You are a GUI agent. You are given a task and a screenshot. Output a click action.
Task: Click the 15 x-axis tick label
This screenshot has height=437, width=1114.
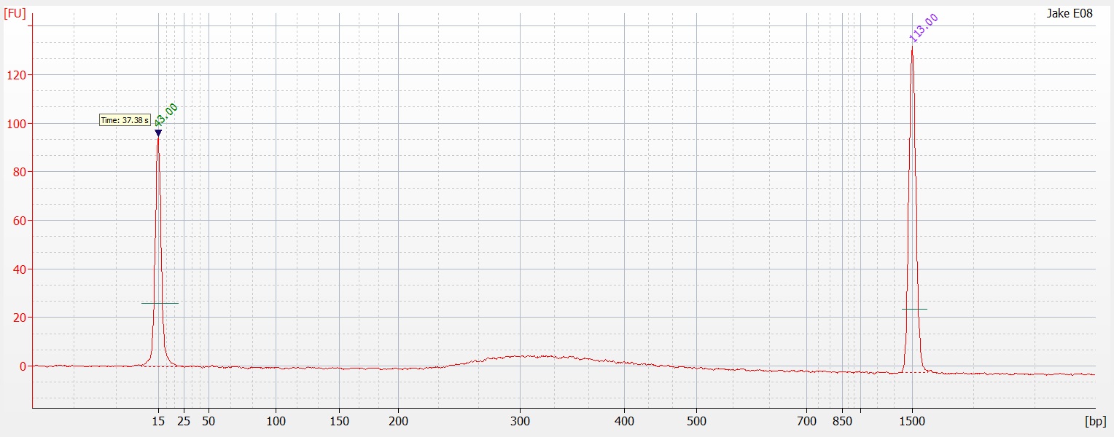coord(158,421)
